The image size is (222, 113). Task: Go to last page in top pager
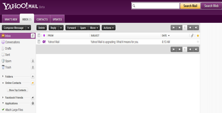[x=196, y=28]
